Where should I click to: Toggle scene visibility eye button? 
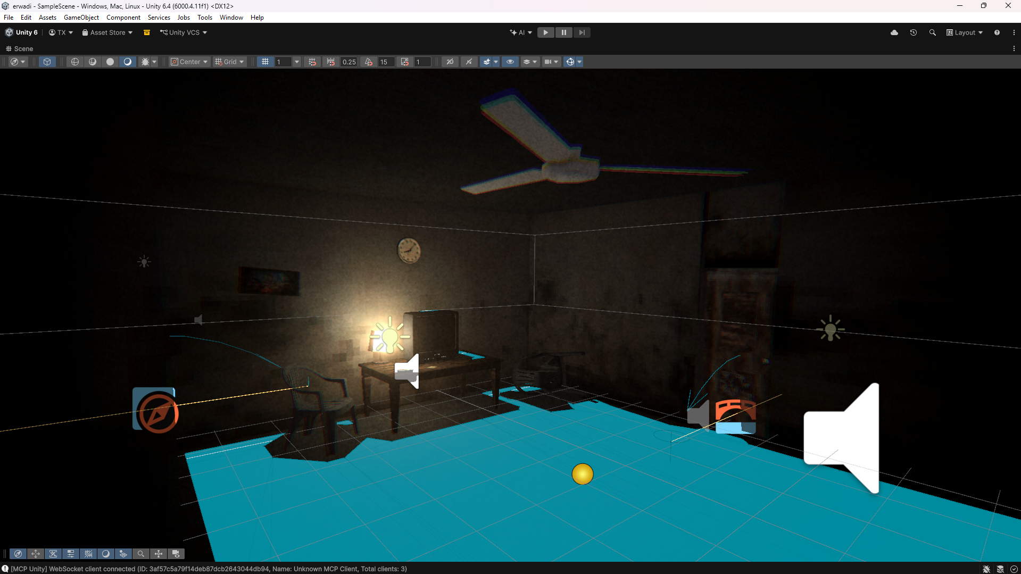tap(510, 62)
